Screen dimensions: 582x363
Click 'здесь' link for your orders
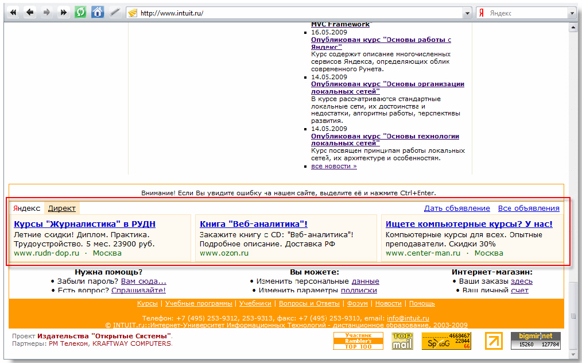pyautogui.click(x=522, y=281)
